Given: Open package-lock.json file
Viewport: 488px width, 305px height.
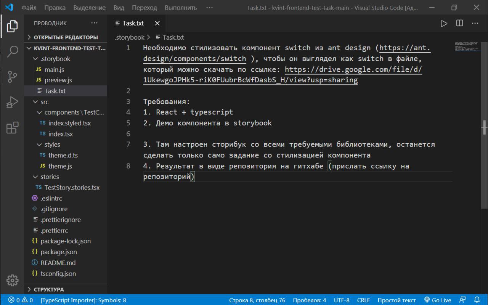Looking at the screenshot, I should (66, 241).
